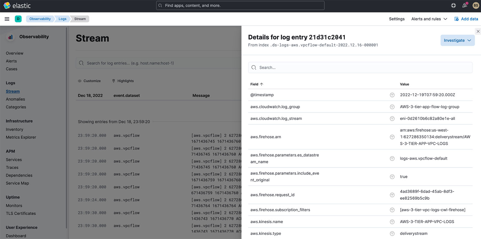This screenshot has height=239, width=481.
Task: Filter by aws.firehose.request_id value icon
Action: 392,195
